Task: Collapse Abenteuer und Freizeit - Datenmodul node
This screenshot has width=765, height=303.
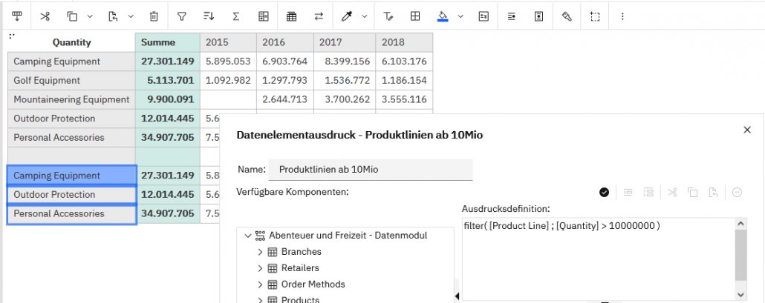Action: coord(248,236)
